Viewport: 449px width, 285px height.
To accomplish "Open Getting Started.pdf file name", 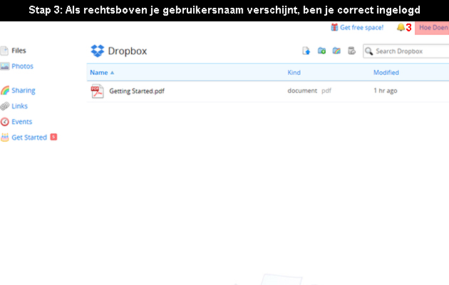I will tap(137, 91).
